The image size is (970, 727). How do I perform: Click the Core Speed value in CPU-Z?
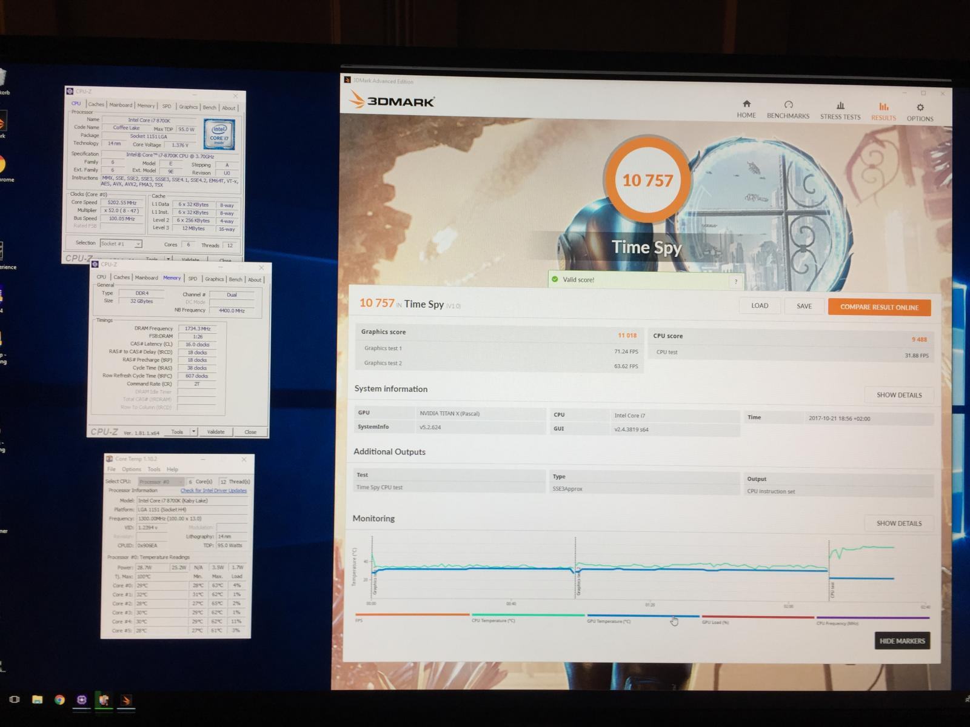[x=122, y=202]
